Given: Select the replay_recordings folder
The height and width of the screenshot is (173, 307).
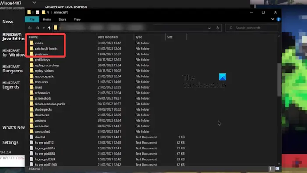Looking at the screenshot, I should (x=47, y=65).
